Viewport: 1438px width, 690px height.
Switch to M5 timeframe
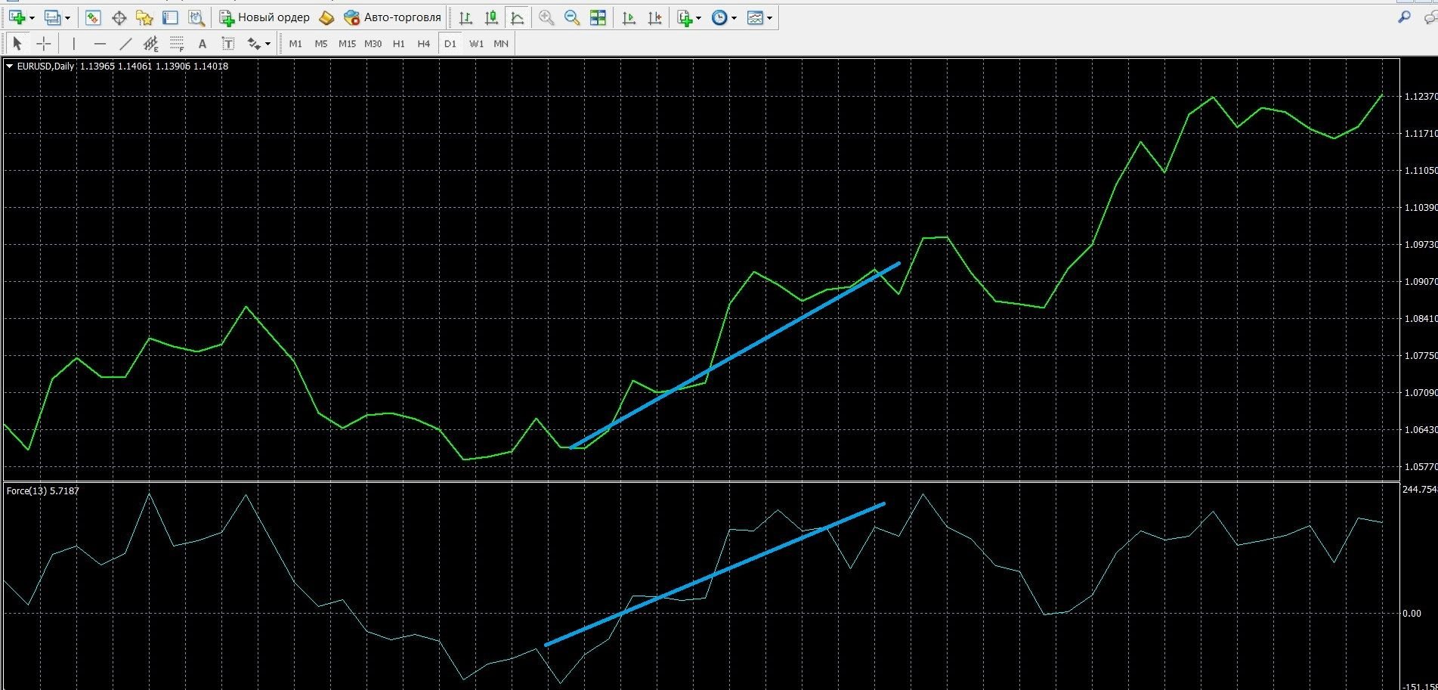click(321, 44)
